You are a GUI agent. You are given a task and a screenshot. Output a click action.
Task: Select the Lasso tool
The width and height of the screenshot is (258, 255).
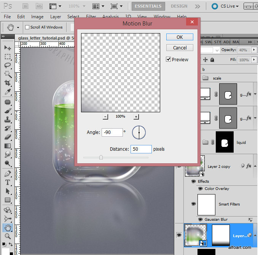tap(7, 65)
